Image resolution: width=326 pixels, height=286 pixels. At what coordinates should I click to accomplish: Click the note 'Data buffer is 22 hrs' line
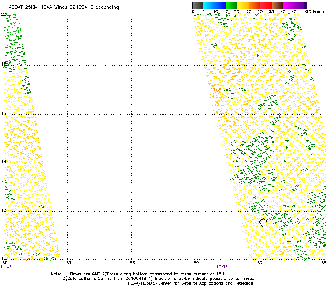pyautogui.click(x=159, y=279)
